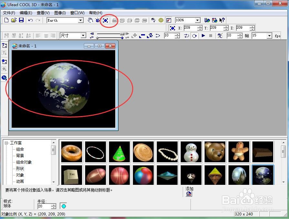Click the Y scale value field
This screenshot has width=289, height=219.
tap(217, 28)
